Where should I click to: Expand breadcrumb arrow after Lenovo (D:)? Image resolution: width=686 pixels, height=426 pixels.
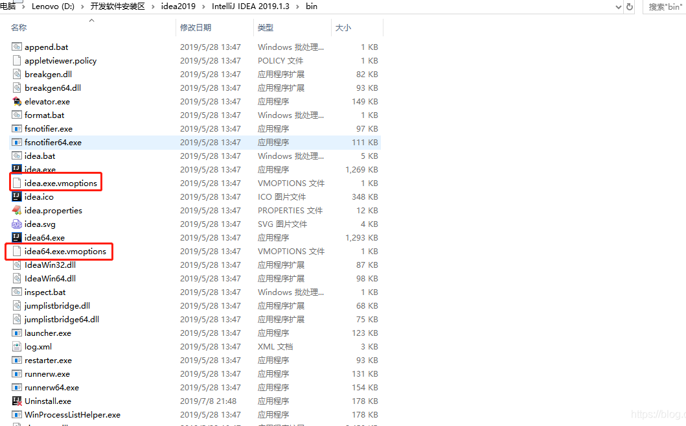coord(82,6)
